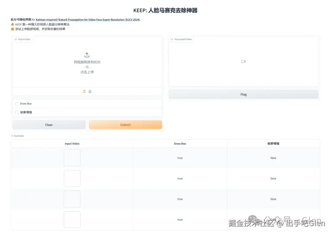Click the Clear button

(49, 125)
